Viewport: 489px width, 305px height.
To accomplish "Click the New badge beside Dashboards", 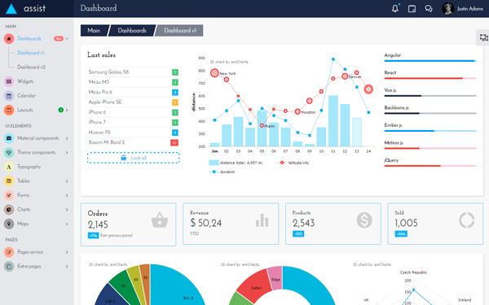I will pyautogui.click(x=59, y=38).
